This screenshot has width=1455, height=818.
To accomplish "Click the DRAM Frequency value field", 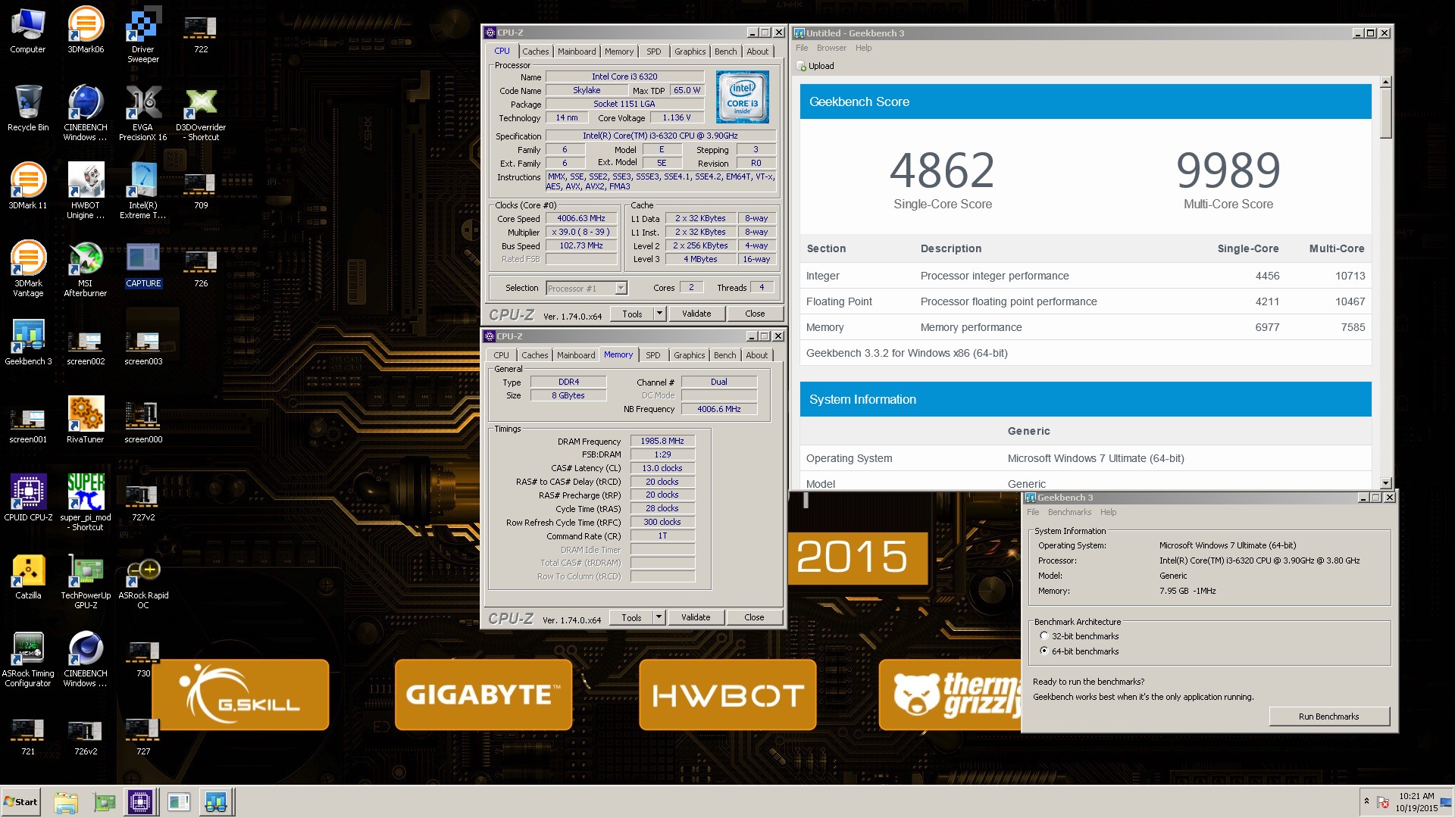I will click(x=662, y=441).
